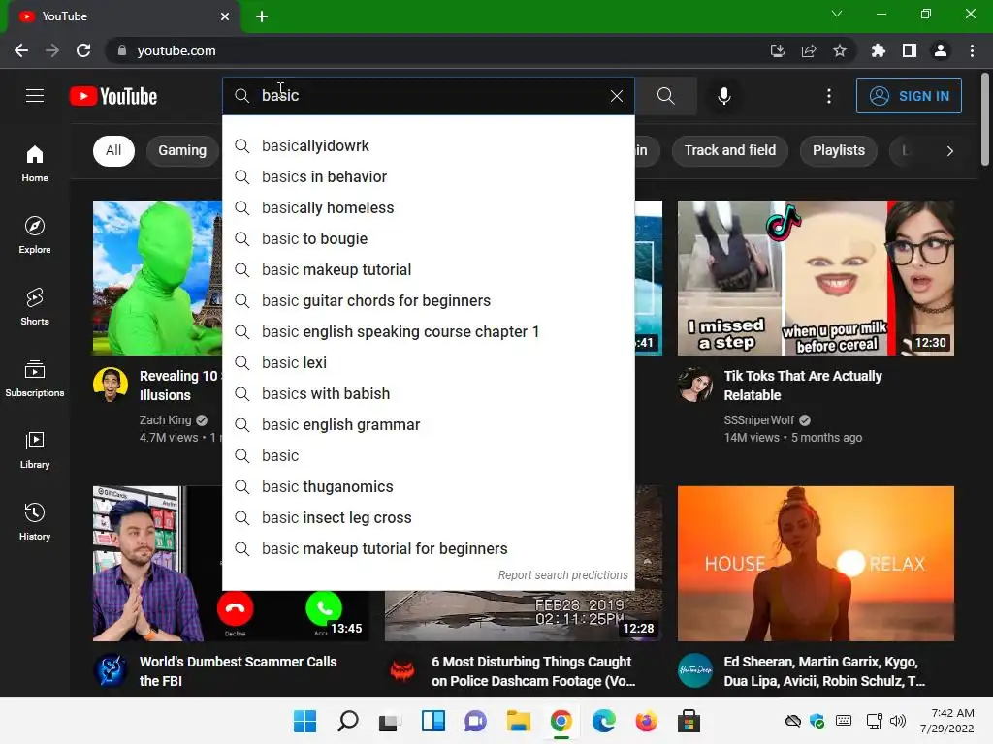Select the Gaming filter chip
The height and width of the screenshot is (744, 993).
[x=182, y=150]
